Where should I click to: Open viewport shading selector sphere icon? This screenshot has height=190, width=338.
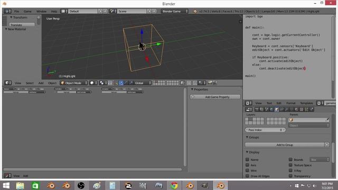93,83
